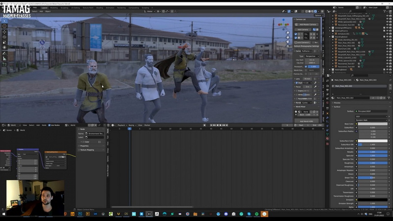Click the Add World HDRI button

tap(307, 121)
